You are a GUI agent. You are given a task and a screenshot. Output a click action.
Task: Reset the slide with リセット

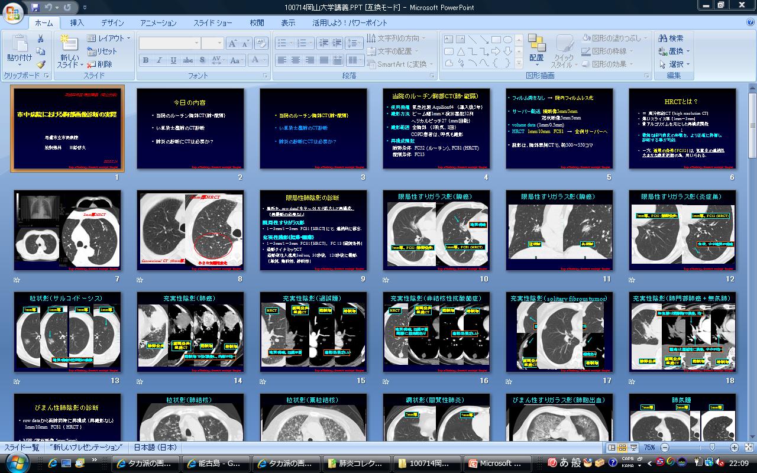coord(102,51)
